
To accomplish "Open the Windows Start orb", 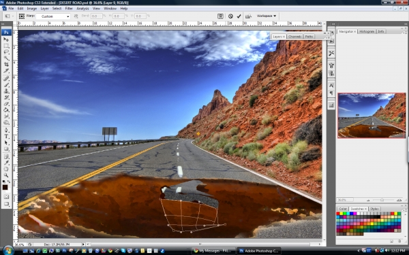I will pyautogui.click(x=8, y=250).
